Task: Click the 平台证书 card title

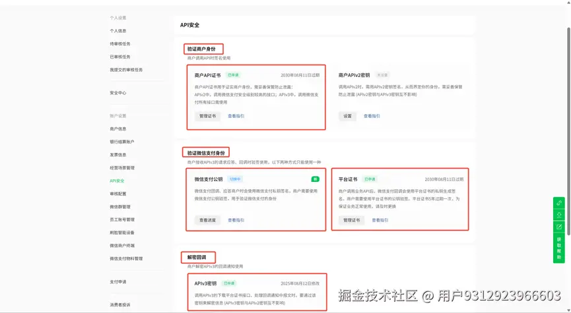Action: coord(348,179)
